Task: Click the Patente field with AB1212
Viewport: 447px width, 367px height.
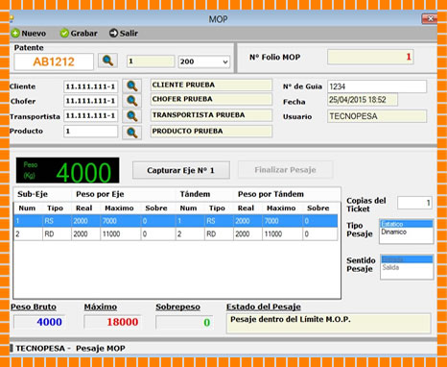Action: [54, 61]
